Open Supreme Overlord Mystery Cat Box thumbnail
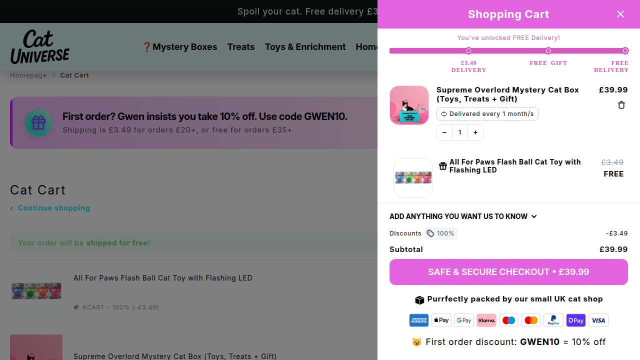Viewport: 640px width, 360px height. (x=409, y=105)
